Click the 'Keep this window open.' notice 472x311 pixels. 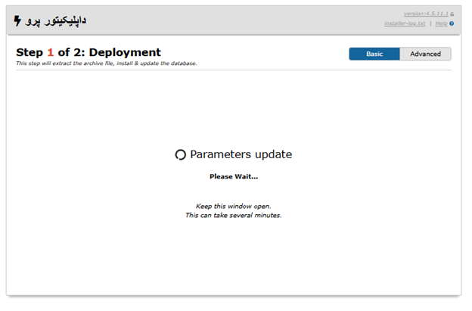[x=234, y=207]
